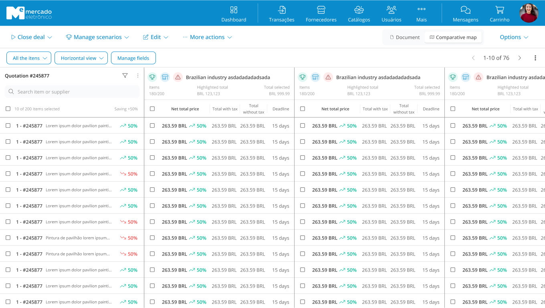Click into the Search item or supplier field

(72, 92)
